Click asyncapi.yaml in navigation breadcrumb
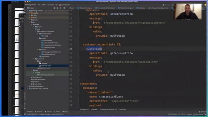 click(x=65, y=5)
